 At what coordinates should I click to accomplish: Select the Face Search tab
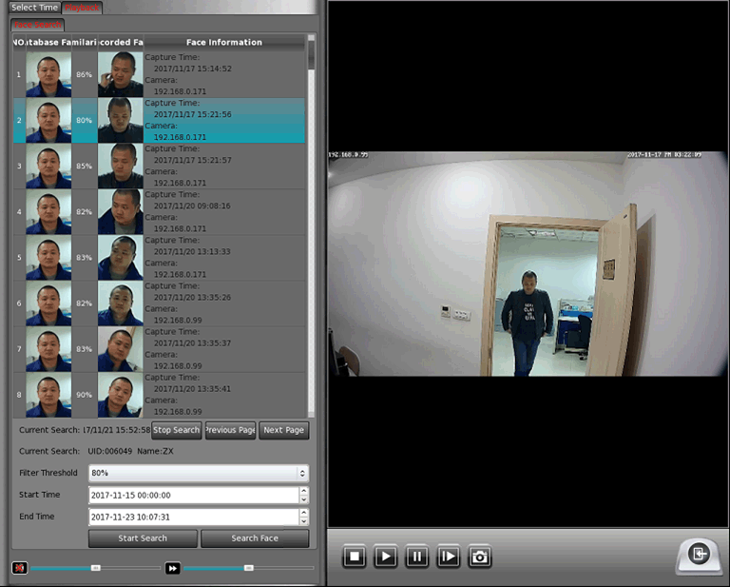(37, 25)
